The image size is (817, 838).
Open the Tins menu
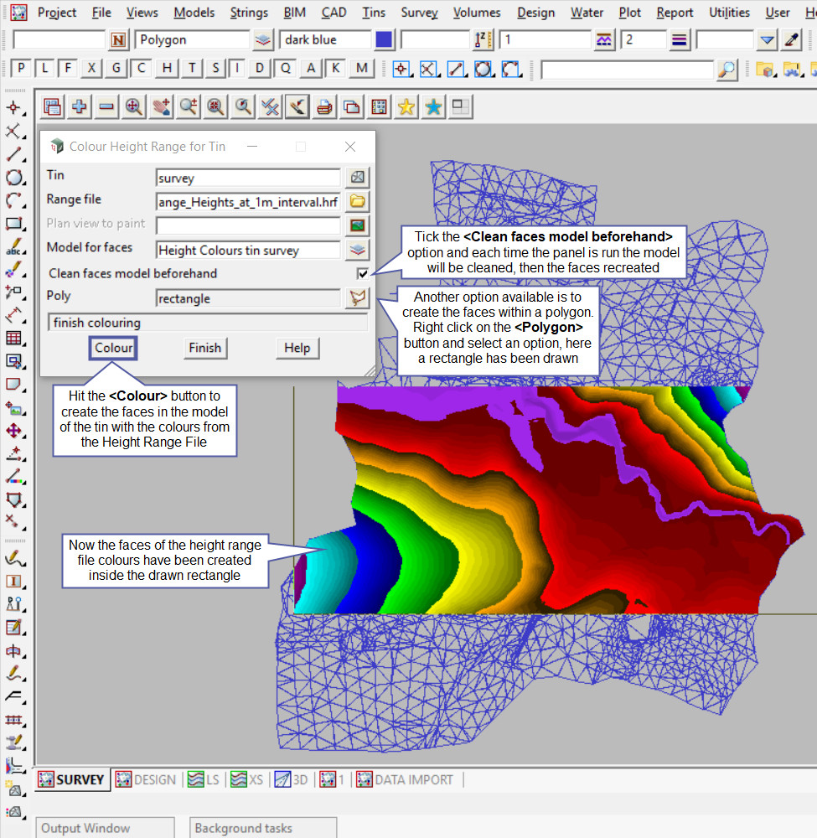tap(374, 13)
